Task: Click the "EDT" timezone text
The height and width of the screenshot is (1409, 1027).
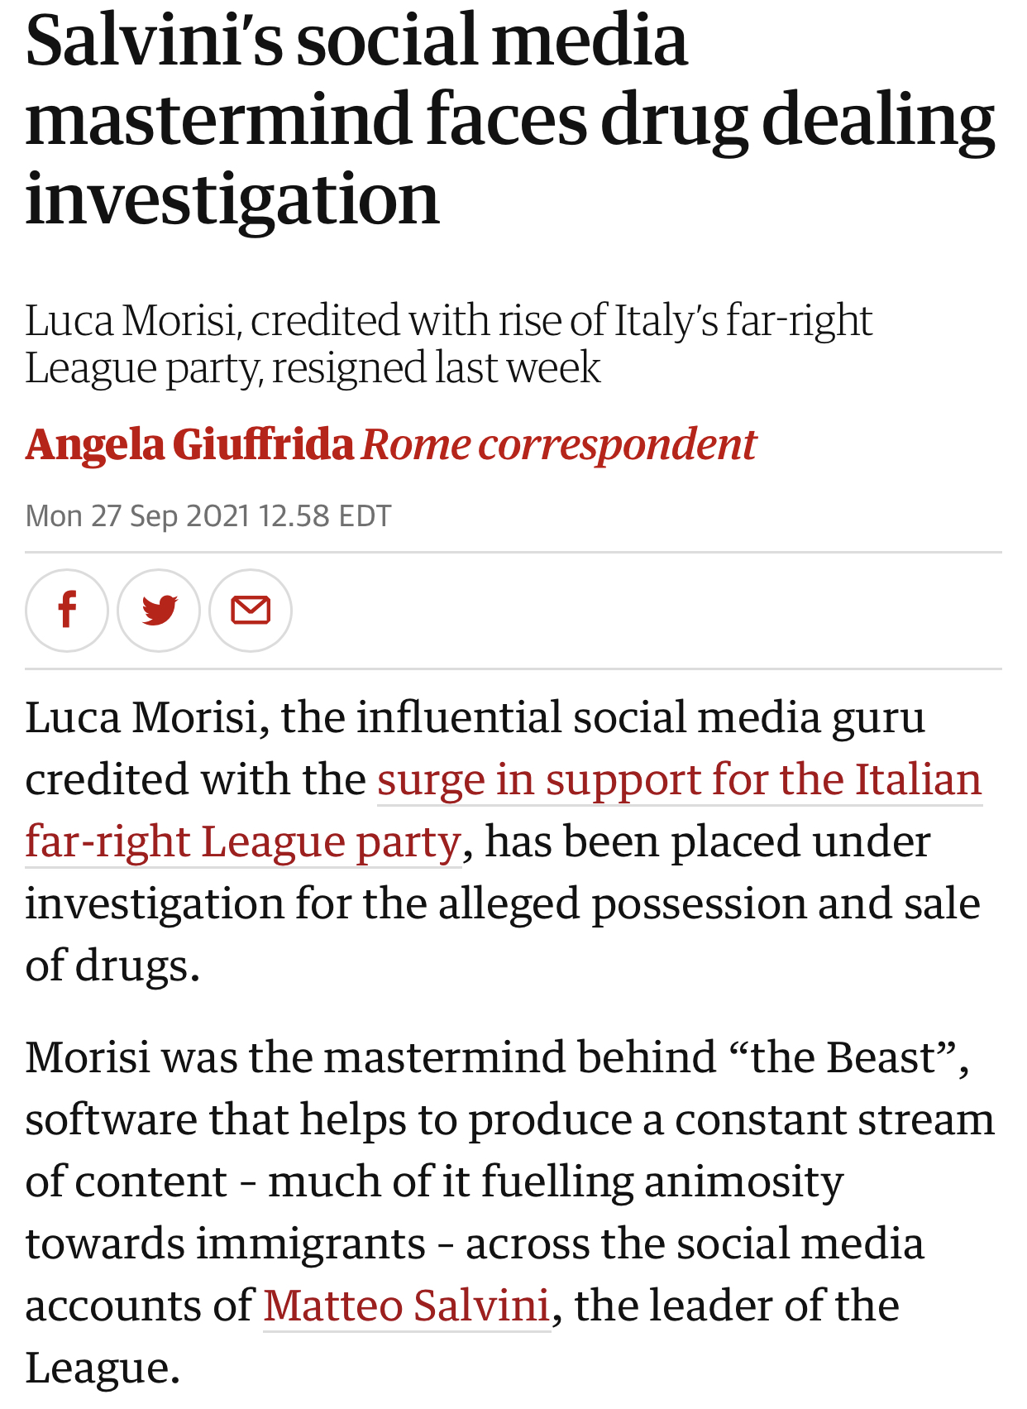Action: tap(365, 516)
